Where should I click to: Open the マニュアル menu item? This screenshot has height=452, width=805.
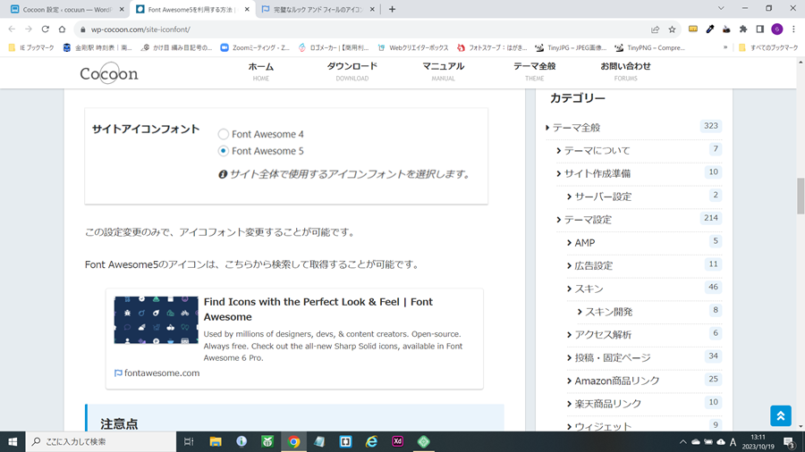click(x=443, y=71)
